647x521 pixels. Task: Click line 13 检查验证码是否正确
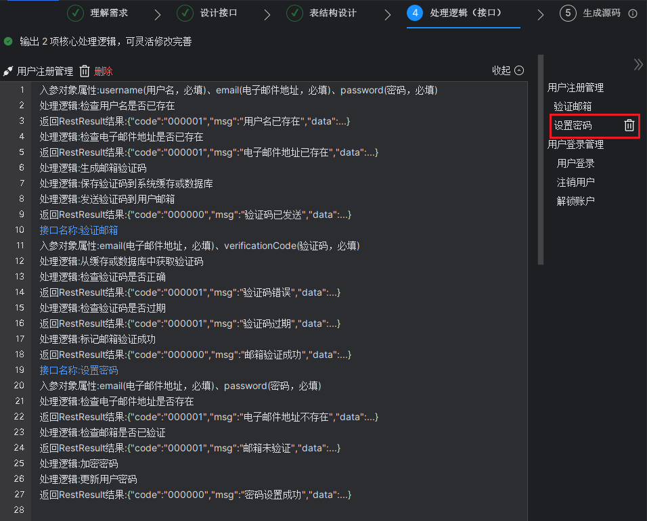[x=102, y=277]
